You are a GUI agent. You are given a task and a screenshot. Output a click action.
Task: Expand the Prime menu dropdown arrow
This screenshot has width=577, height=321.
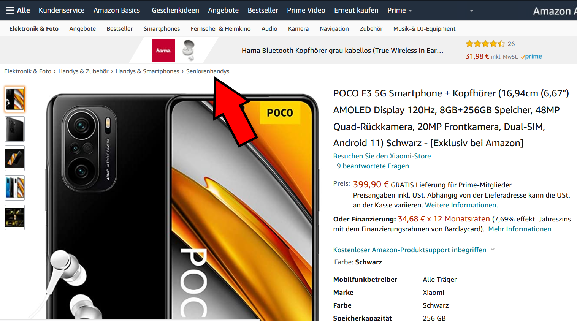[410, 11]
